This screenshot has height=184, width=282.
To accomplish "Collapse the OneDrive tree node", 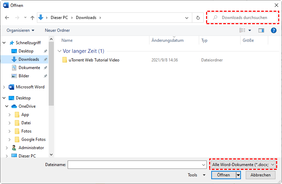I will pos(7,106).
